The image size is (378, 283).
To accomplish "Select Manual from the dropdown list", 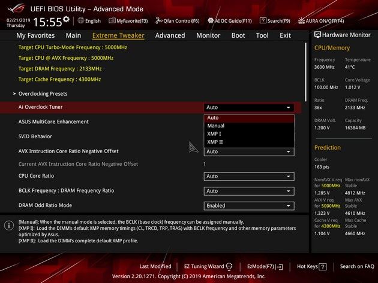I will 249,126.
